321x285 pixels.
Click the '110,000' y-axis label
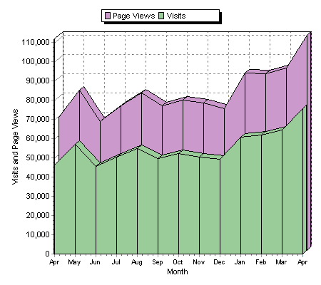click(36, 42)
